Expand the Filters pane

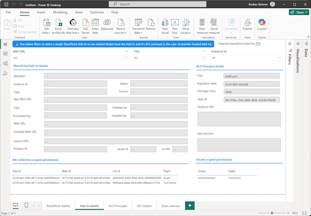(290, 44)
